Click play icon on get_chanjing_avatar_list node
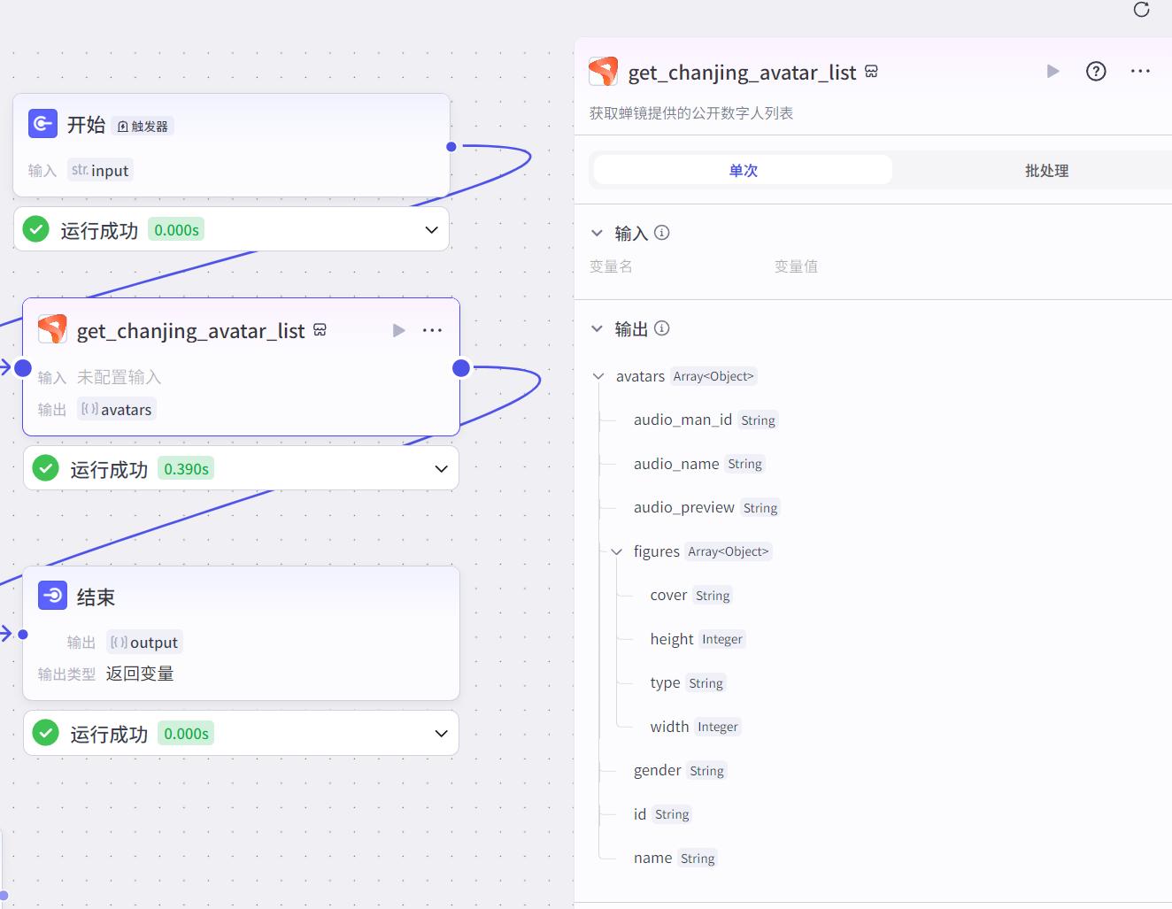 (x=398, y=330)
